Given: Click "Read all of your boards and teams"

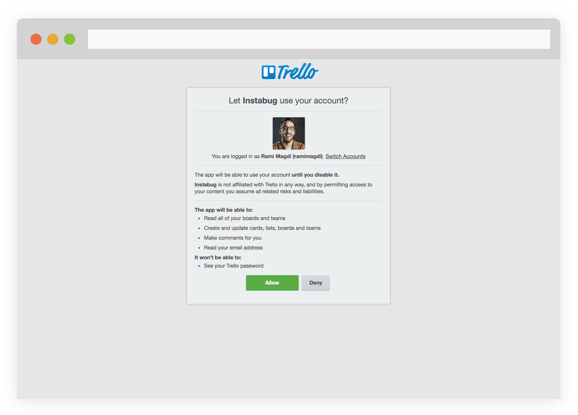Looking at the screenshot, I should coord(244,218).
